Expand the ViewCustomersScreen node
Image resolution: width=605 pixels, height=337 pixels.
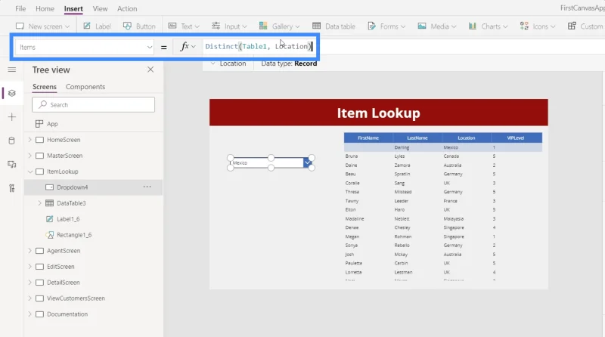coord(30,298)
